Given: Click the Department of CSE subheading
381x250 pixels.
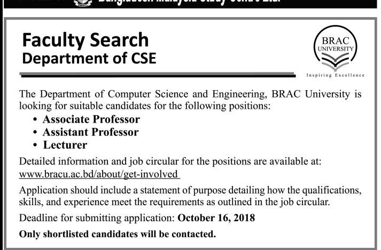Looking at the screenshot, I should pos(89,58).
